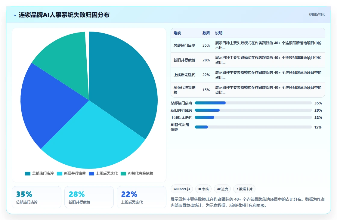Image resolution: width=337 pixels, height=220 pixels.
Task: Select the 数据卡片 tag chip
Action: click(244, 189)
